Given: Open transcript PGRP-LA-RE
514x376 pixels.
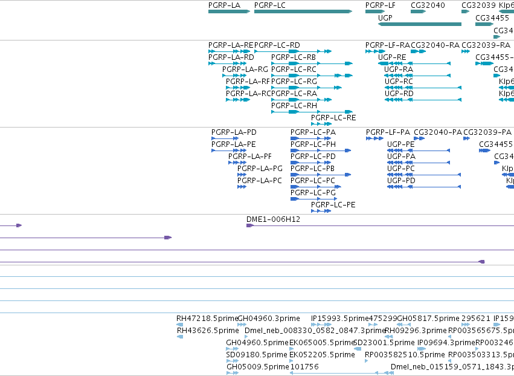Looking at the screenshot, I should tap(230, 51).
